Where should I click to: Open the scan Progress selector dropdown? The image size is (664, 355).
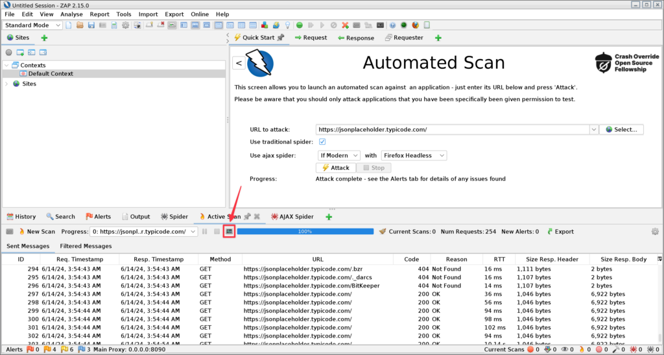pyautogui.click(x=143, y=232)
